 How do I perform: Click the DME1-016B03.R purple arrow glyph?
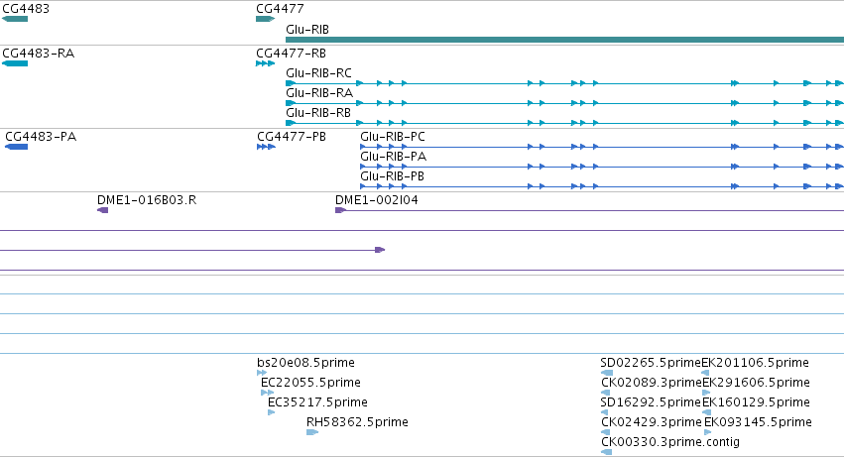[x=103, y=210]
